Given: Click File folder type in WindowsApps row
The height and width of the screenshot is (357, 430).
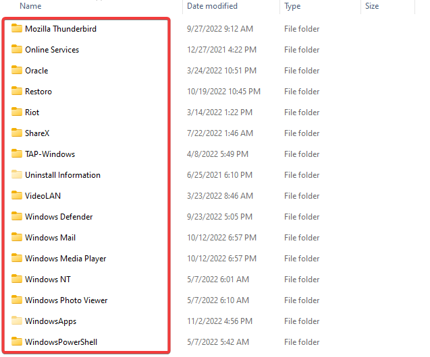Looking at the screenshot, I should 302,321.
